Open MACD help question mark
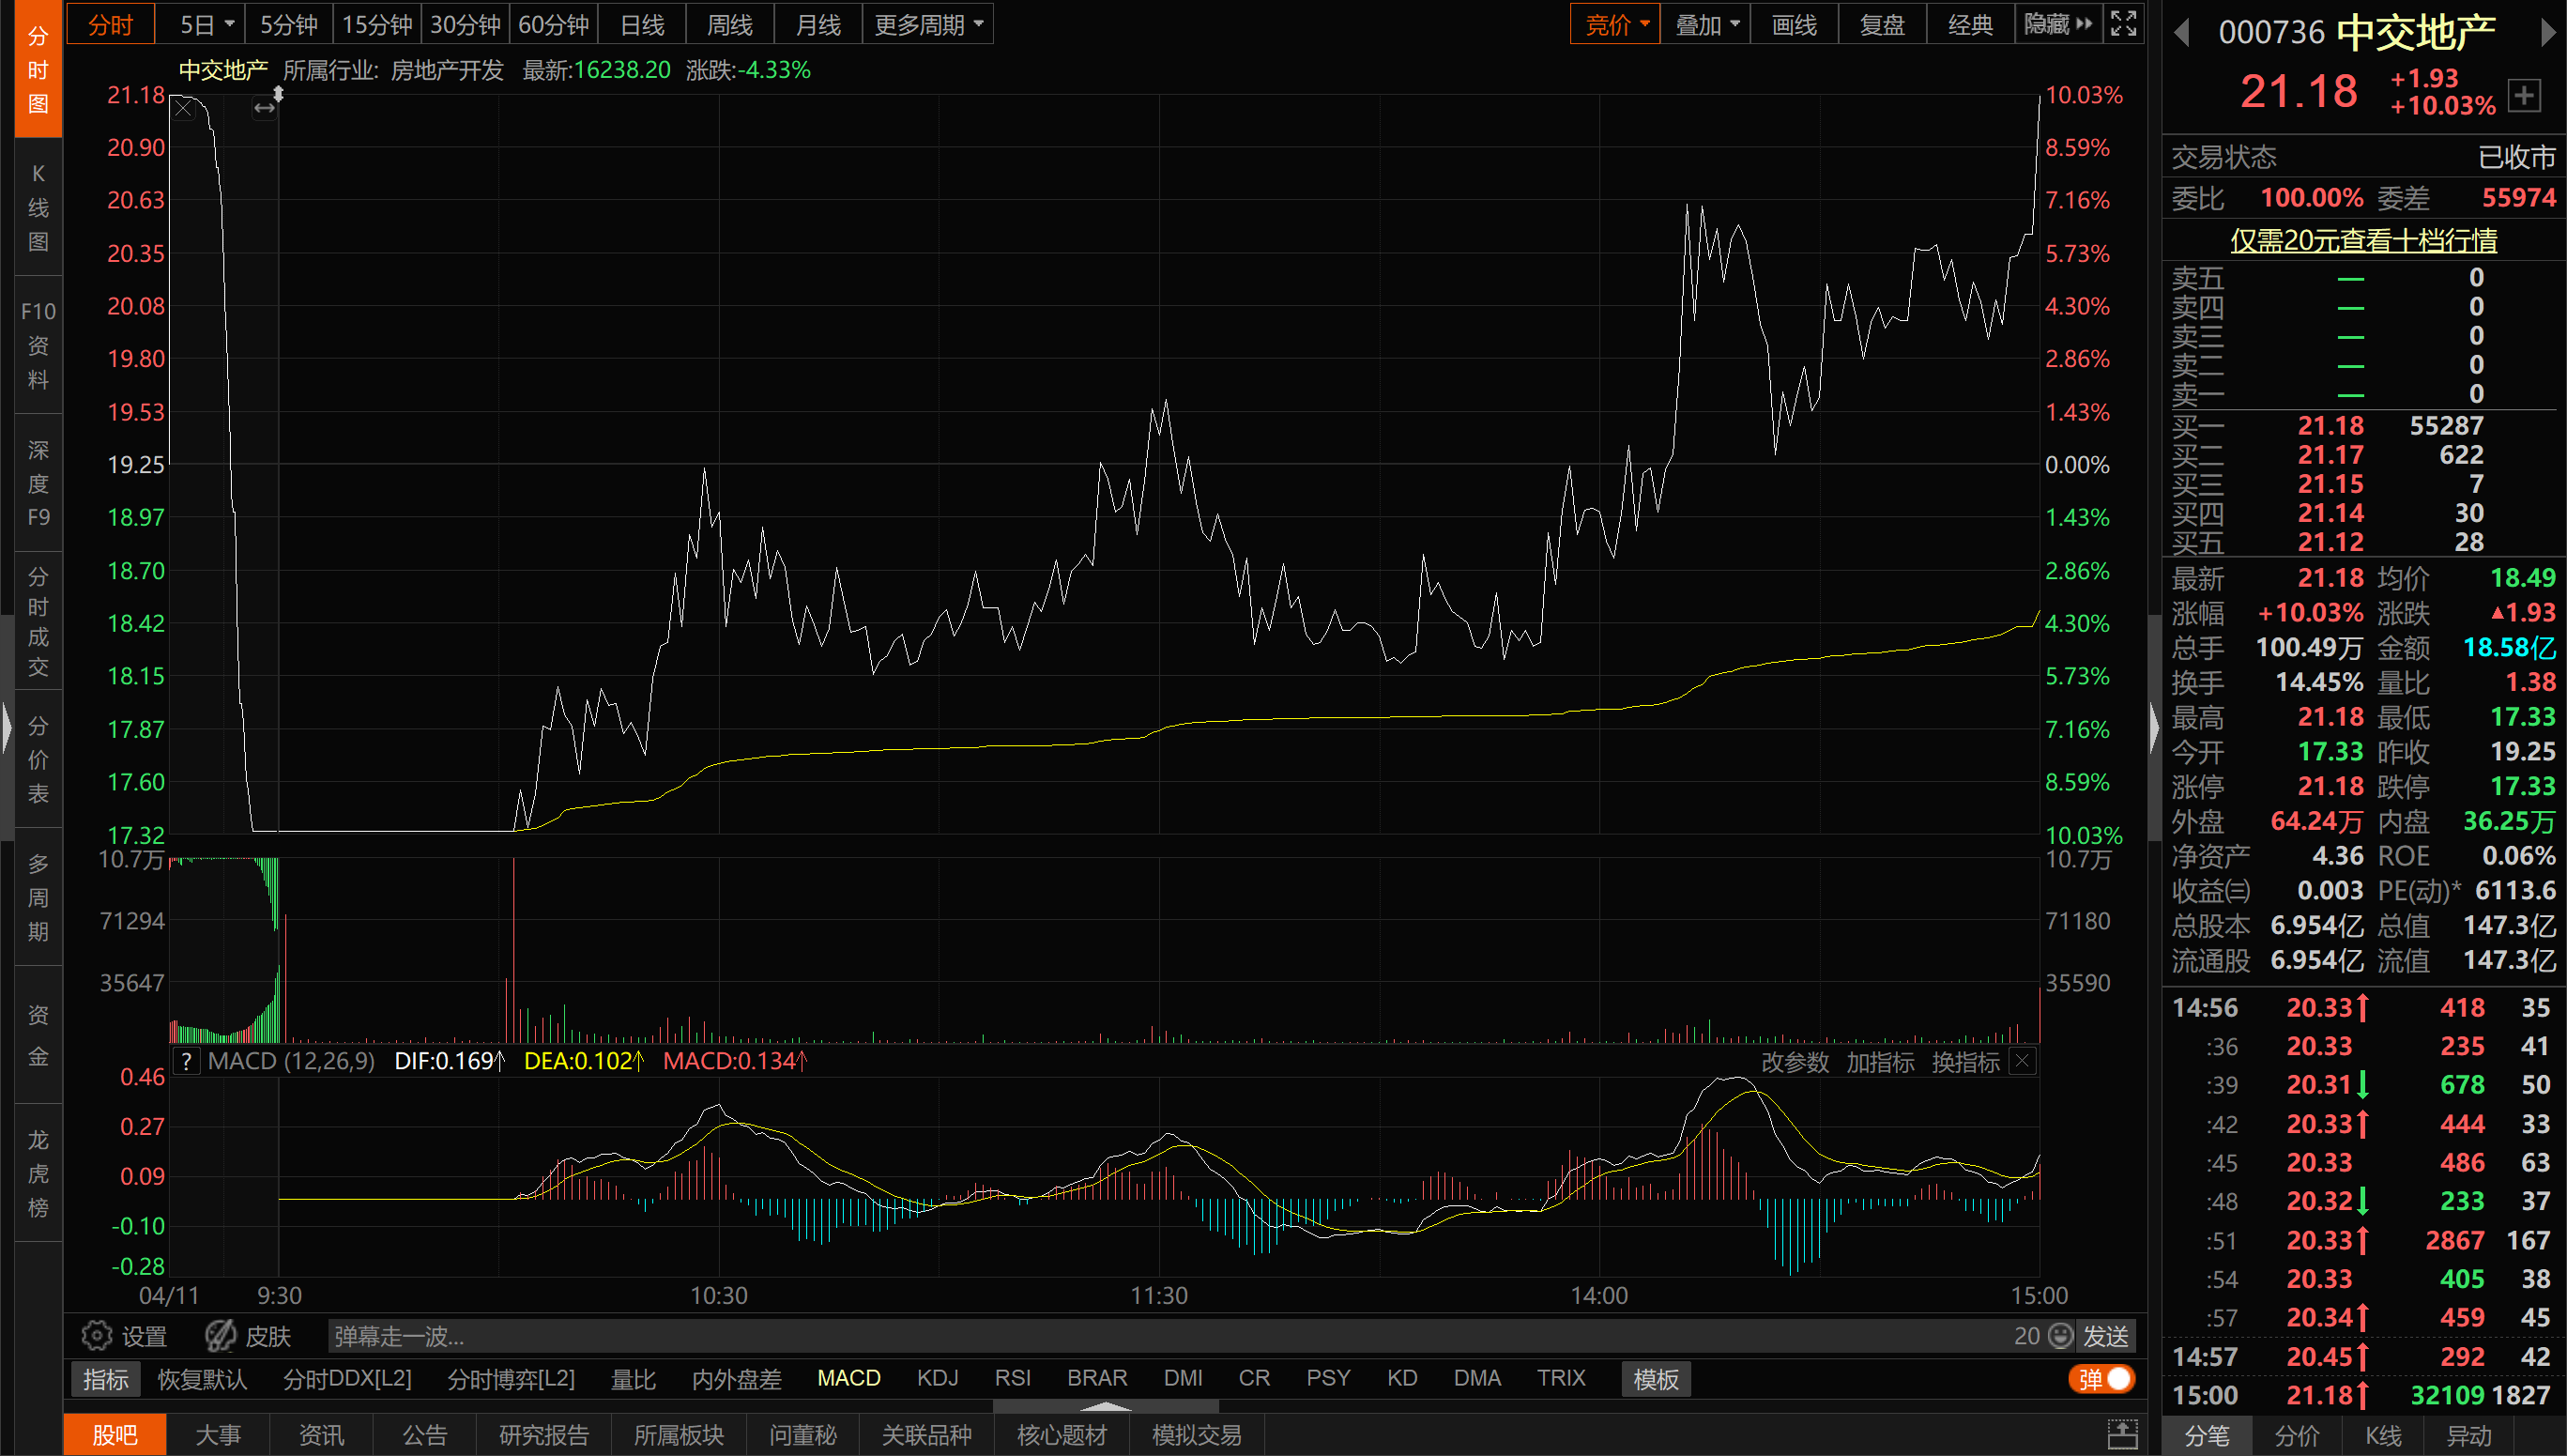Image resolution: width=2567 pixels, height=1456 pixels. pyautogui.click(x=186, y=1060)
